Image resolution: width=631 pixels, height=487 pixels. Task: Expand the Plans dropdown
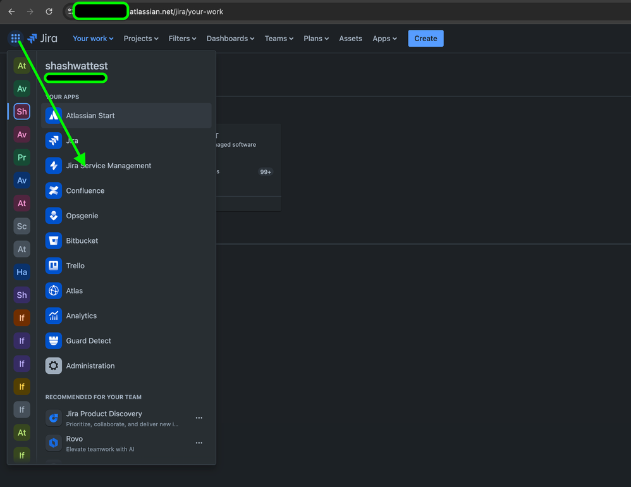[x=316, y=38]
